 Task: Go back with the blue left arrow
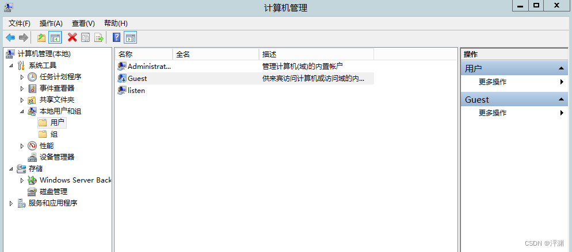coord(10,37)
